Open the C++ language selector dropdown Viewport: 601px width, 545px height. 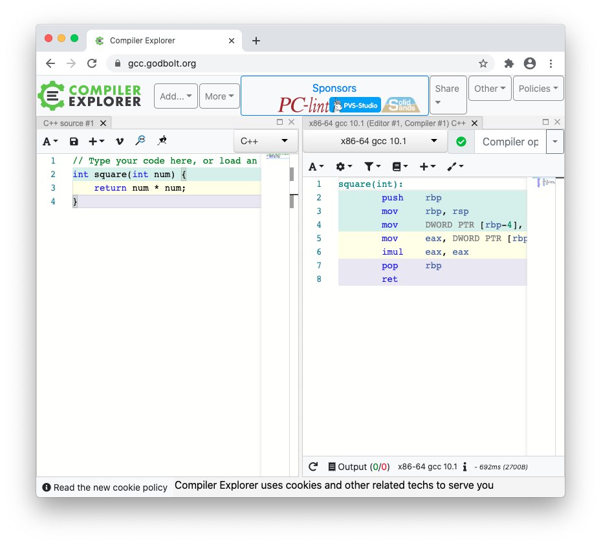click(x=265, y=141)
